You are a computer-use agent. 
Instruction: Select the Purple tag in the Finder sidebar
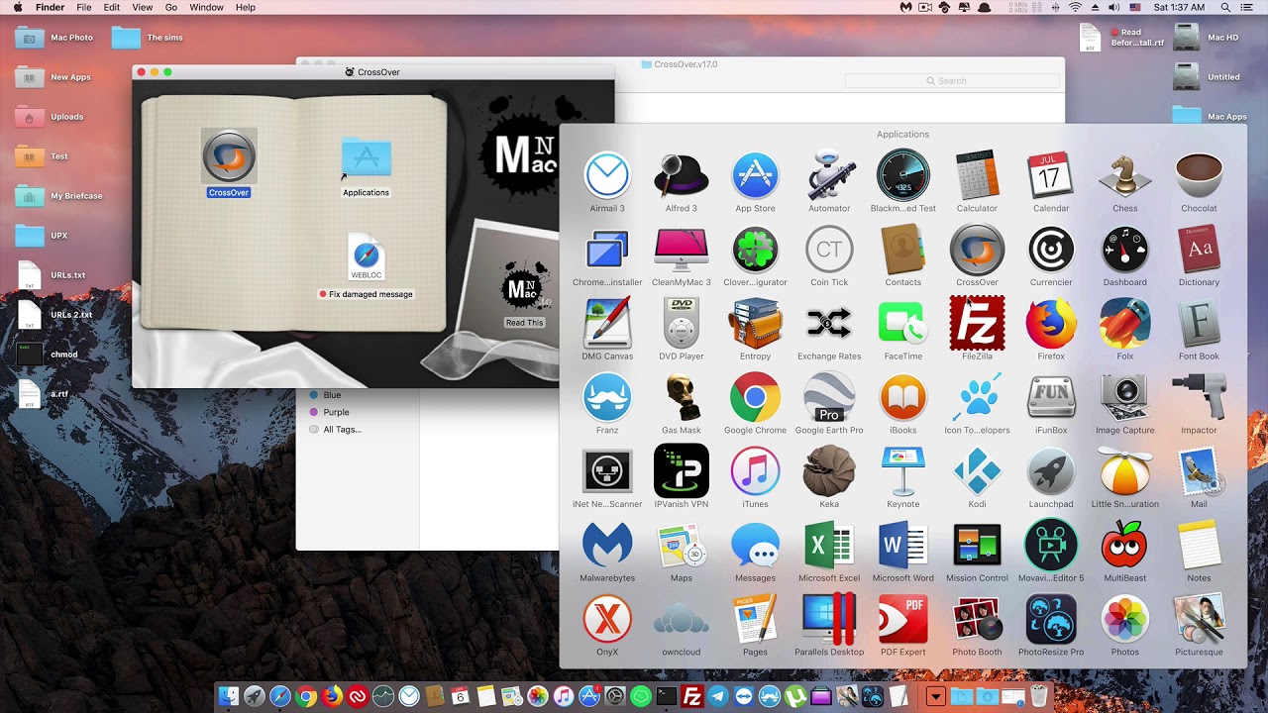[x=336, y=412]
